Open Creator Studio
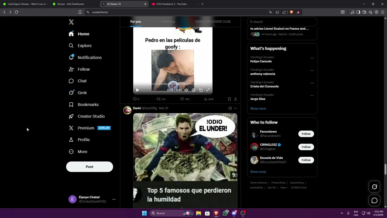Screen dimensions: 387x218 [x=87, y=116]
